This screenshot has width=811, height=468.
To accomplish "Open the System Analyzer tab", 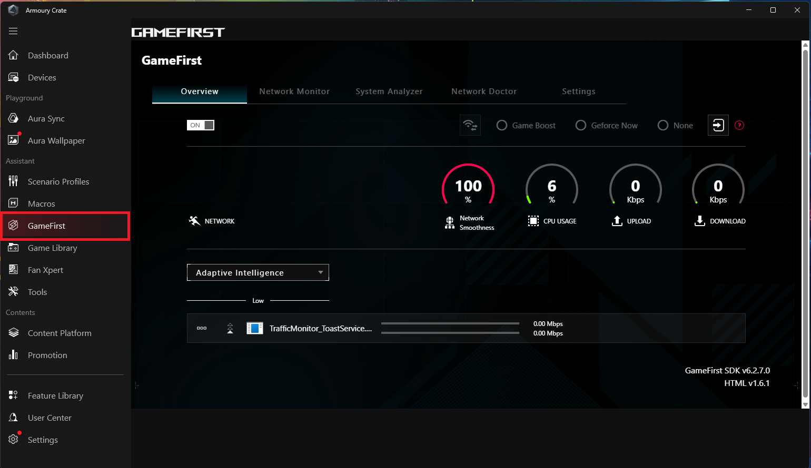I will [x=389, y=91].
